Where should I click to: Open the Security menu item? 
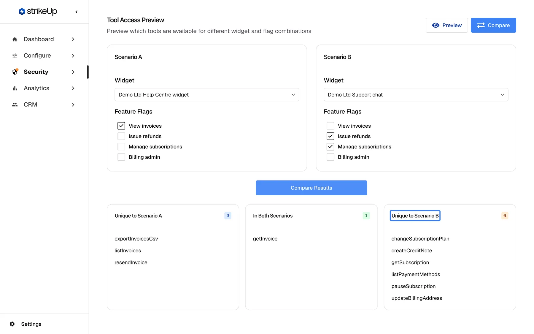44,72
